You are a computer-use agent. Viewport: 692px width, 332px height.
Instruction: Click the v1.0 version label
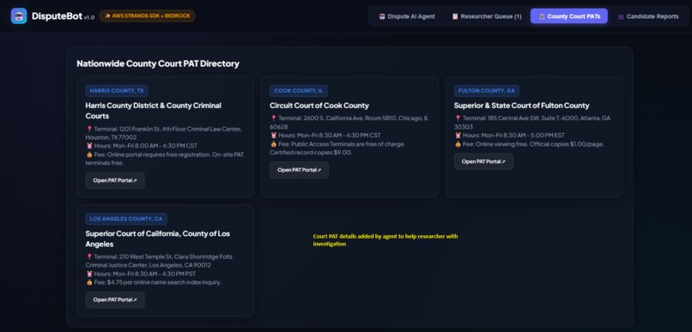tap(89, 18)
